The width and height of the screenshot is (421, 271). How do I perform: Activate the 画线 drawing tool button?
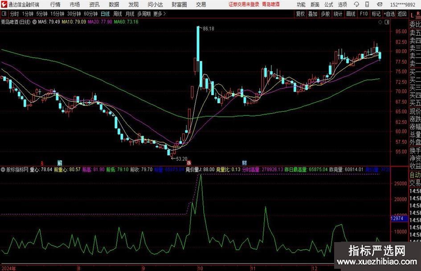point(351,14)
